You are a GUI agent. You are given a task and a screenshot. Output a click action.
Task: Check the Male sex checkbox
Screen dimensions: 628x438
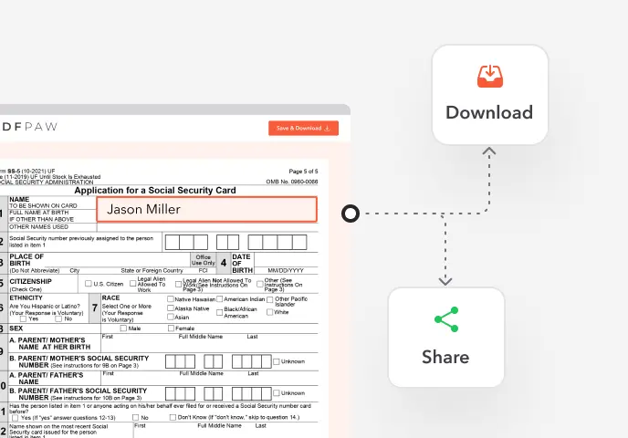[123, 328]
